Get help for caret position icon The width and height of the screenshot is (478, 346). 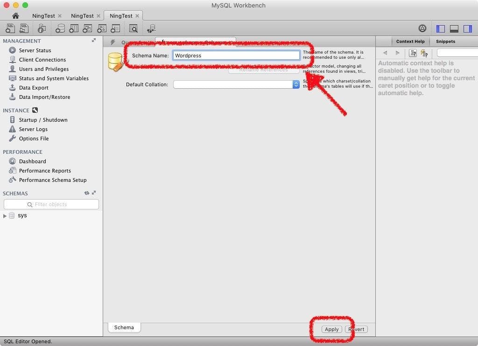[413, 53]
